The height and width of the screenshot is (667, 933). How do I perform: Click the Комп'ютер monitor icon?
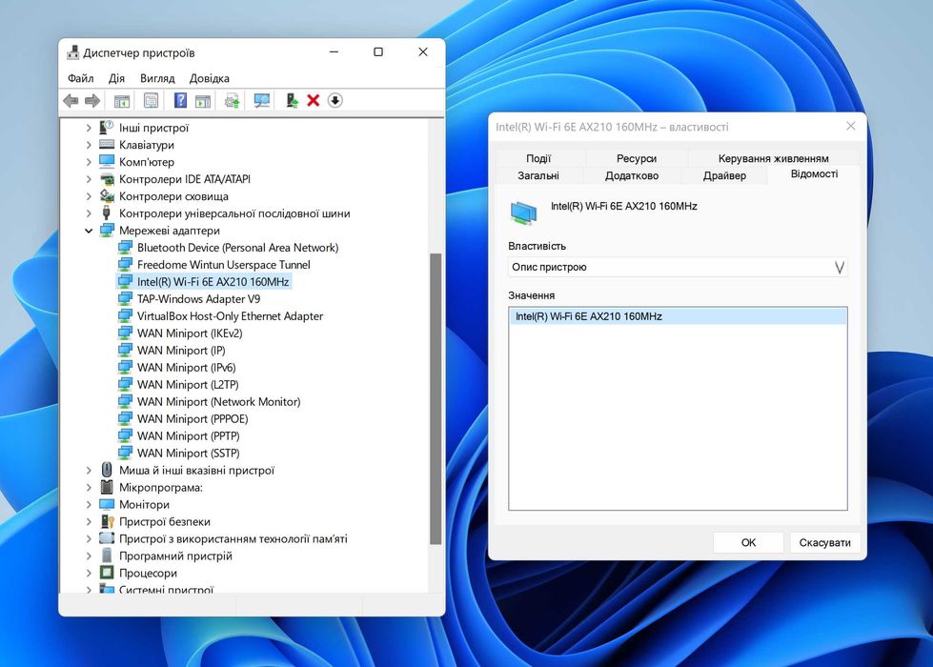coord(107,161)
